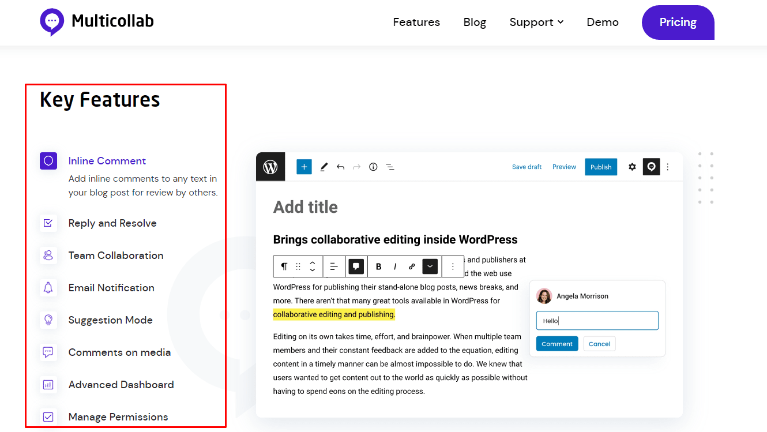767x432 pixels.
Task: Click the highlighted text collaborative editing and publishing
Action: click(x=334, y=314)
